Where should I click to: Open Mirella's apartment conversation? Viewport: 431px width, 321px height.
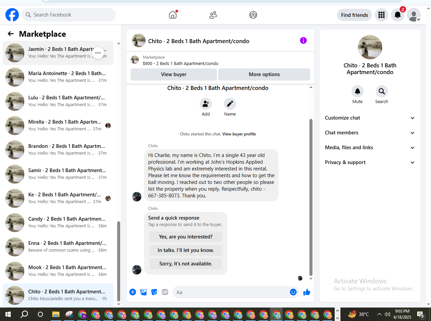(x=58, y=126)
